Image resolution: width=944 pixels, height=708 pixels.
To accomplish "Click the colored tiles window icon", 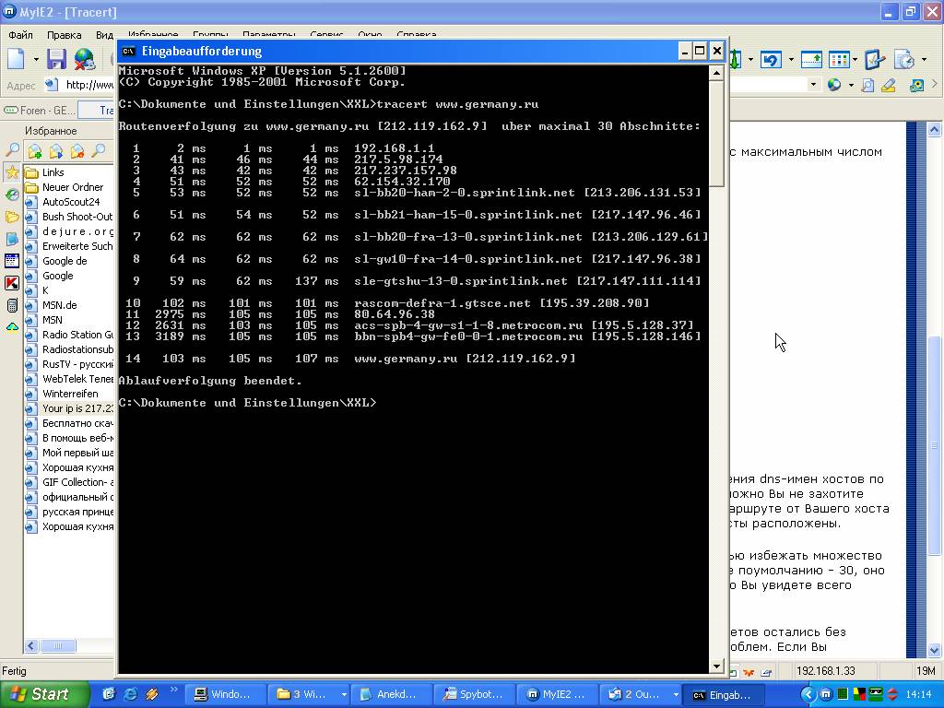I will [839, 60].
